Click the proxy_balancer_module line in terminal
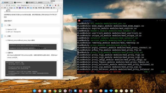This screenshot has width=166, height=93. (115, 69)
